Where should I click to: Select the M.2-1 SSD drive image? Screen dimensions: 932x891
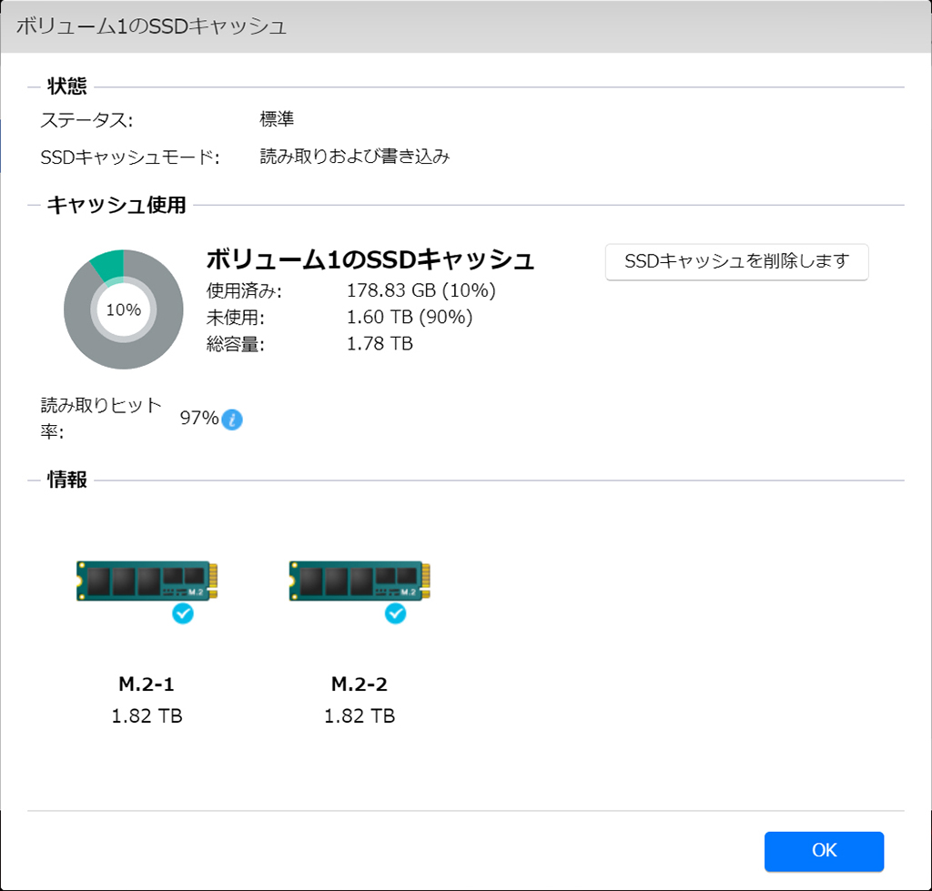147,581
